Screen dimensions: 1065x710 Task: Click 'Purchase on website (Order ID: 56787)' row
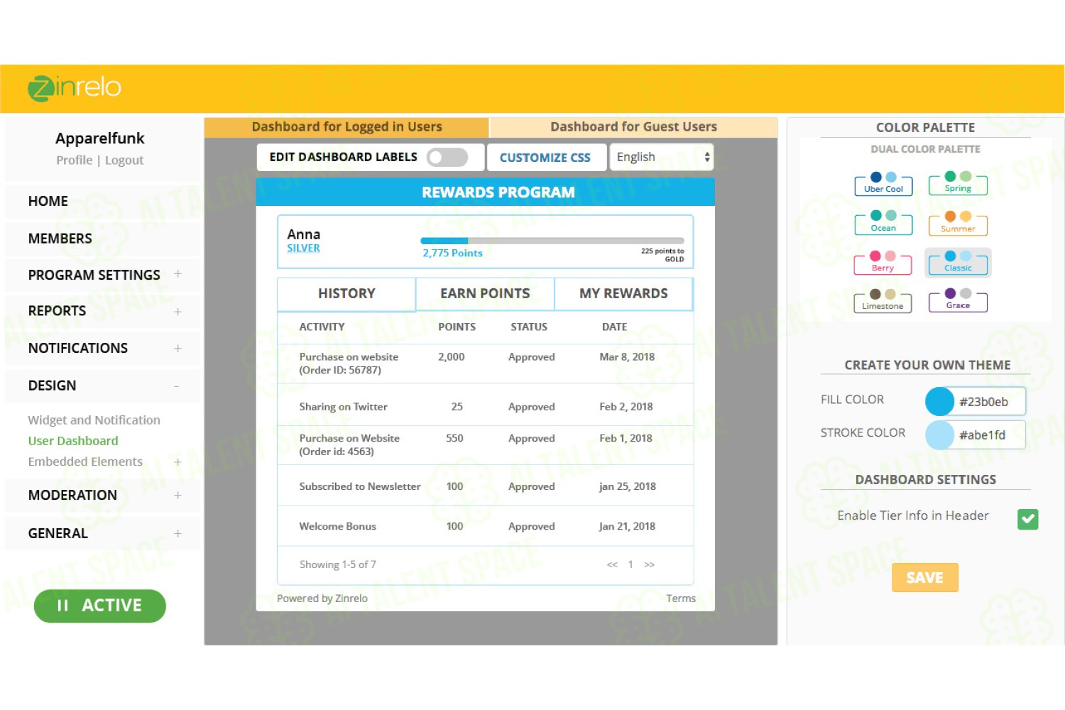pyautogui.click(x=485, y=364)
